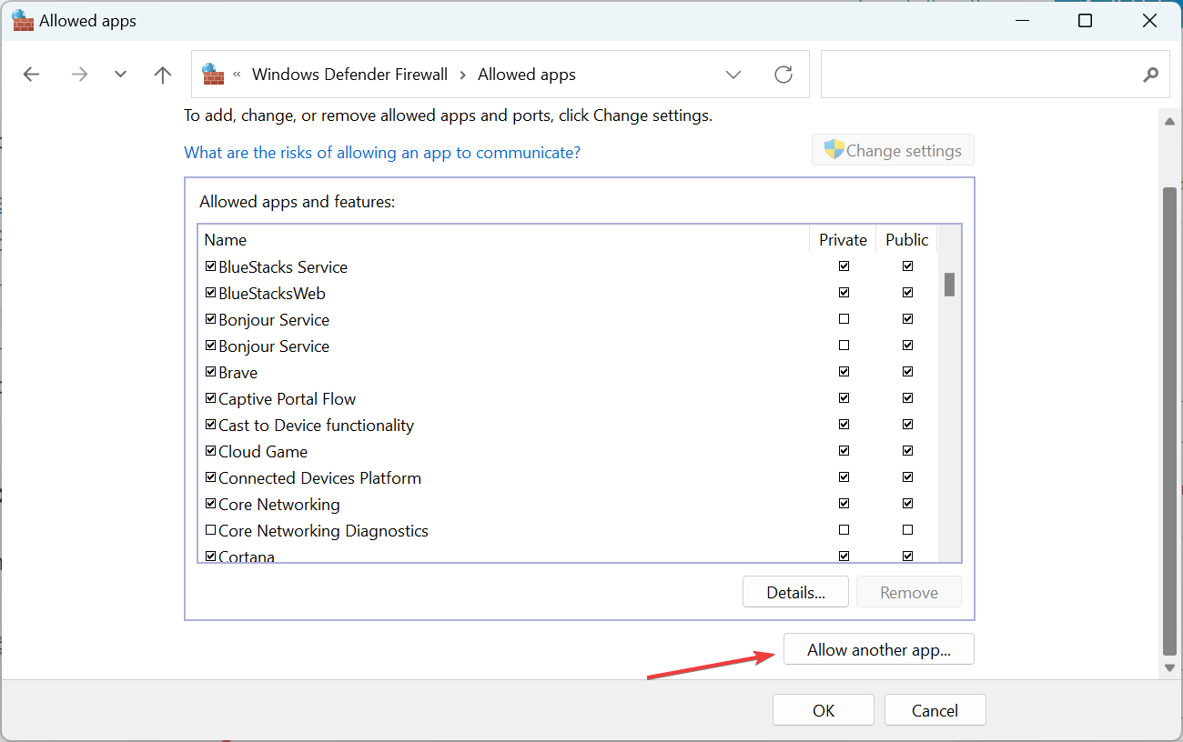Uncheck Brave name checkbox
This screenshot has height=742, width=1183.
(x=211, y=372)
